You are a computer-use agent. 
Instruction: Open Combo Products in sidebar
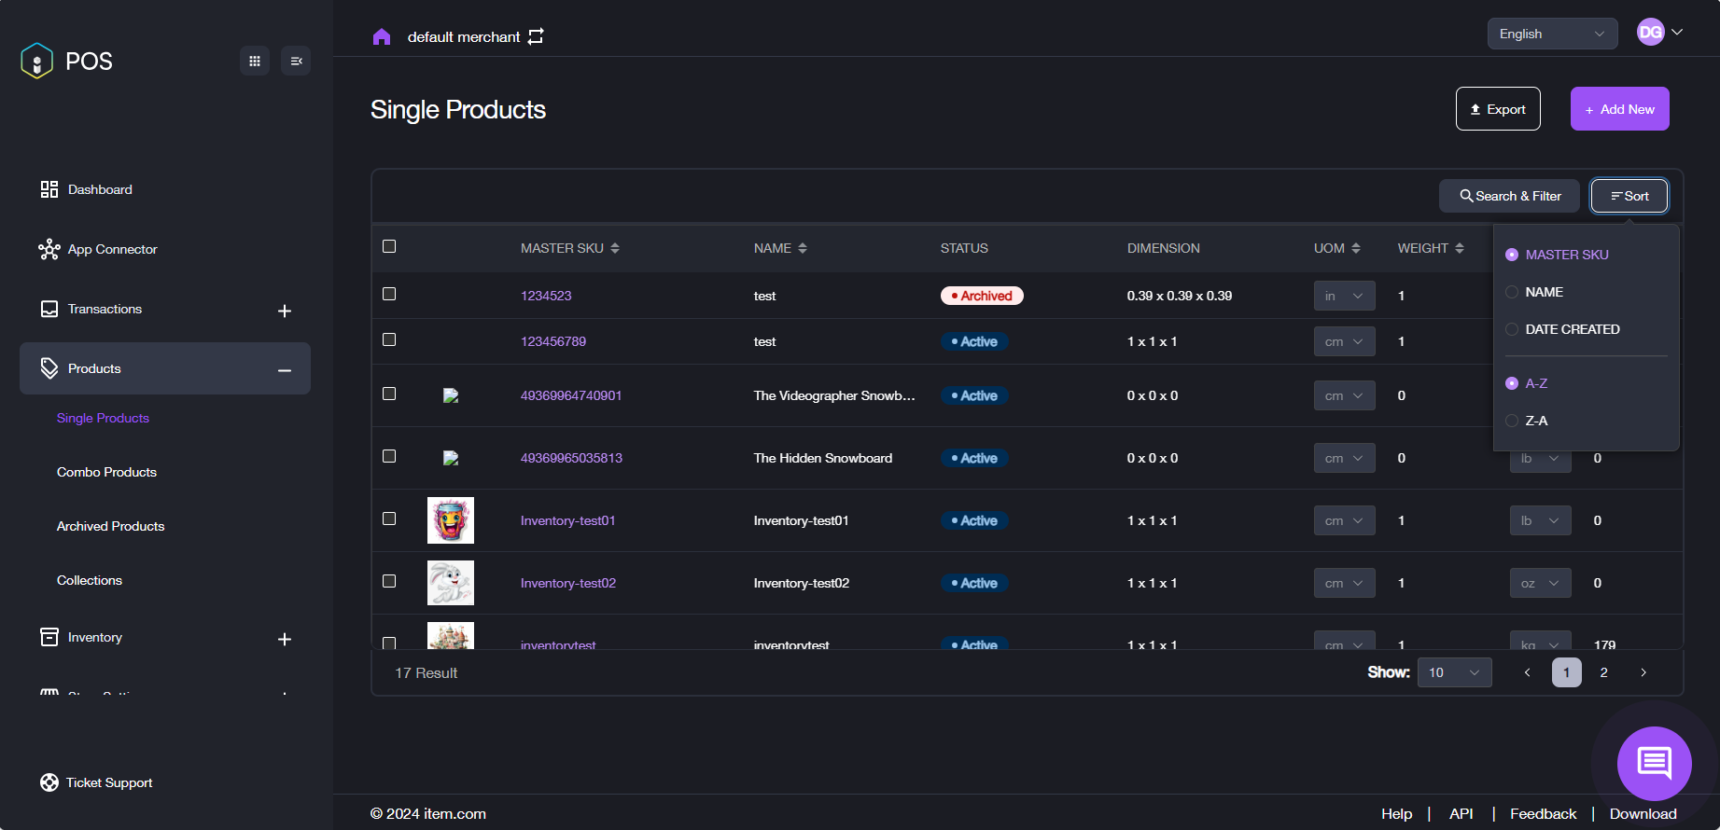pyautogui.click(x=106, y=472)
